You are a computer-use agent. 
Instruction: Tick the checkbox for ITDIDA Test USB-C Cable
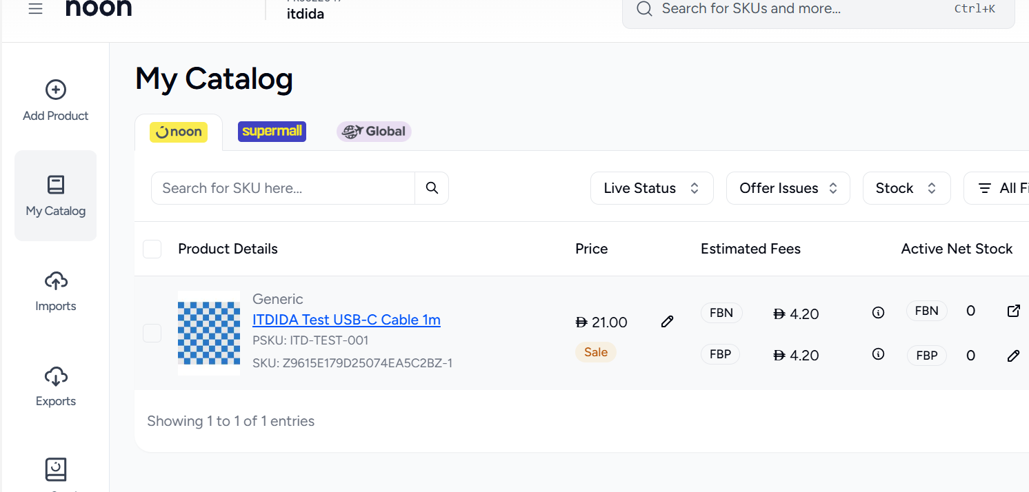(152, 334)
